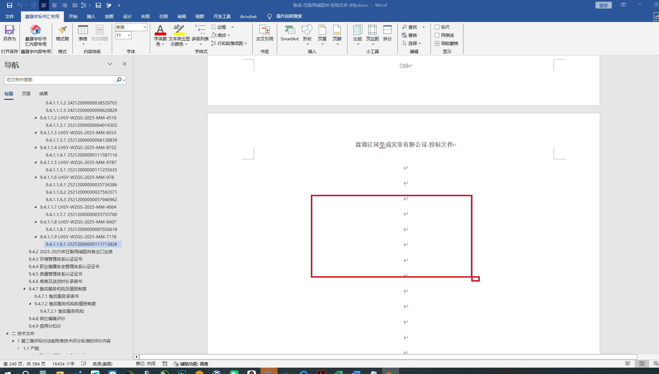The height and width of the screenshot is (374, 659).
Task: Open the 选择 selection menu
Action: 412,43
